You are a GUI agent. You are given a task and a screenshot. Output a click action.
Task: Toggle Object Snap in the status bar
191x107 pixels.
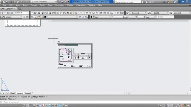click(x=40, y=106)
